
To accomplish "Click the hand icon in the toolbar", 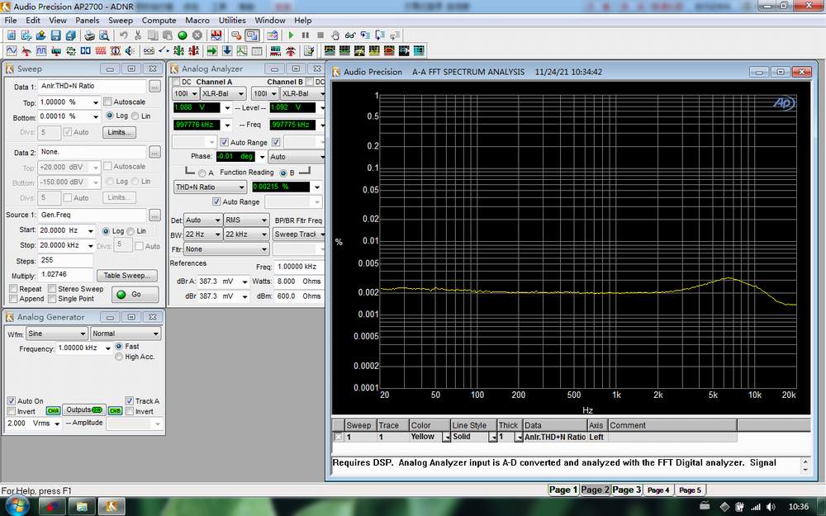I will [335, 36].
